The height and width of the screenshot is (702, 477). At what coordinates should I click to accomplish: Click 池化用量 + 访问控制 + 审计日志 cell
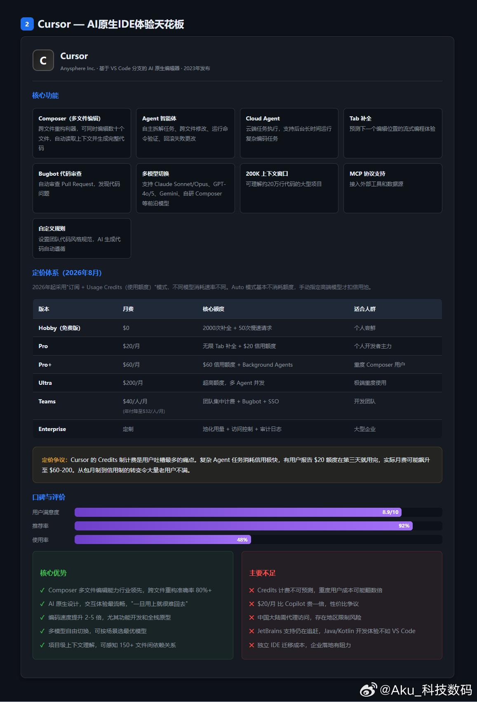242,429
